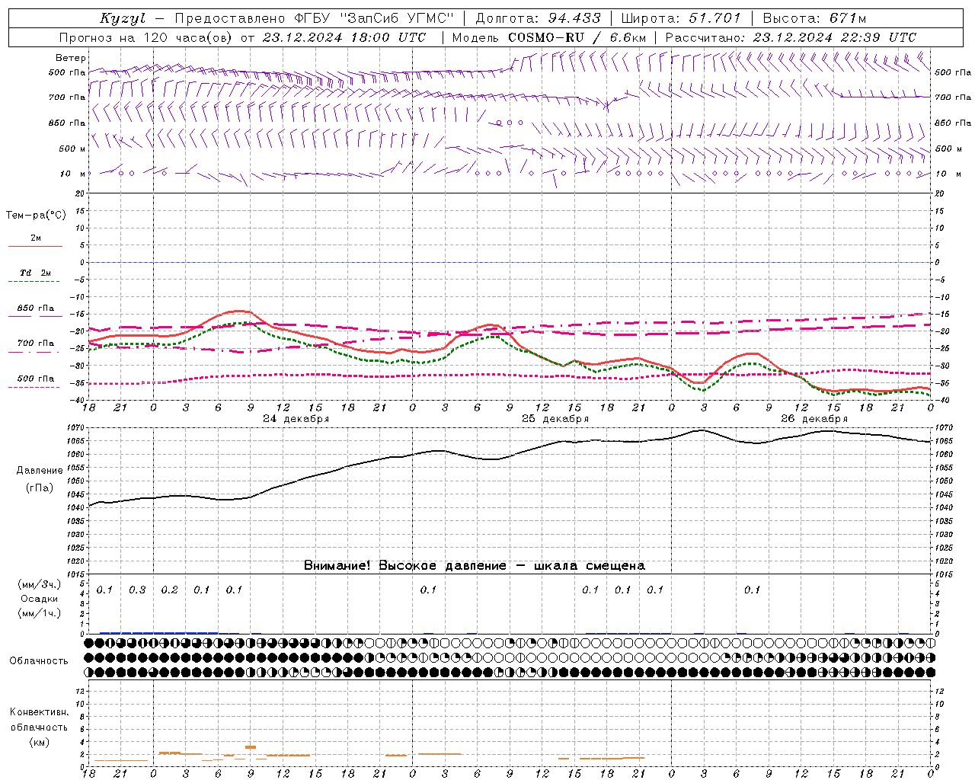
Task: Click the station name Kyzyl in the header
Action: click(x=123, y=18)
